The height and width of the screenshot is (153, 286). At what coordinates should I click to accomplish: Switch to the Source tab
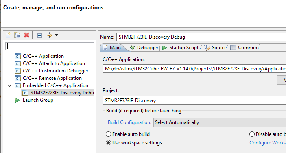tap(215, 48)
